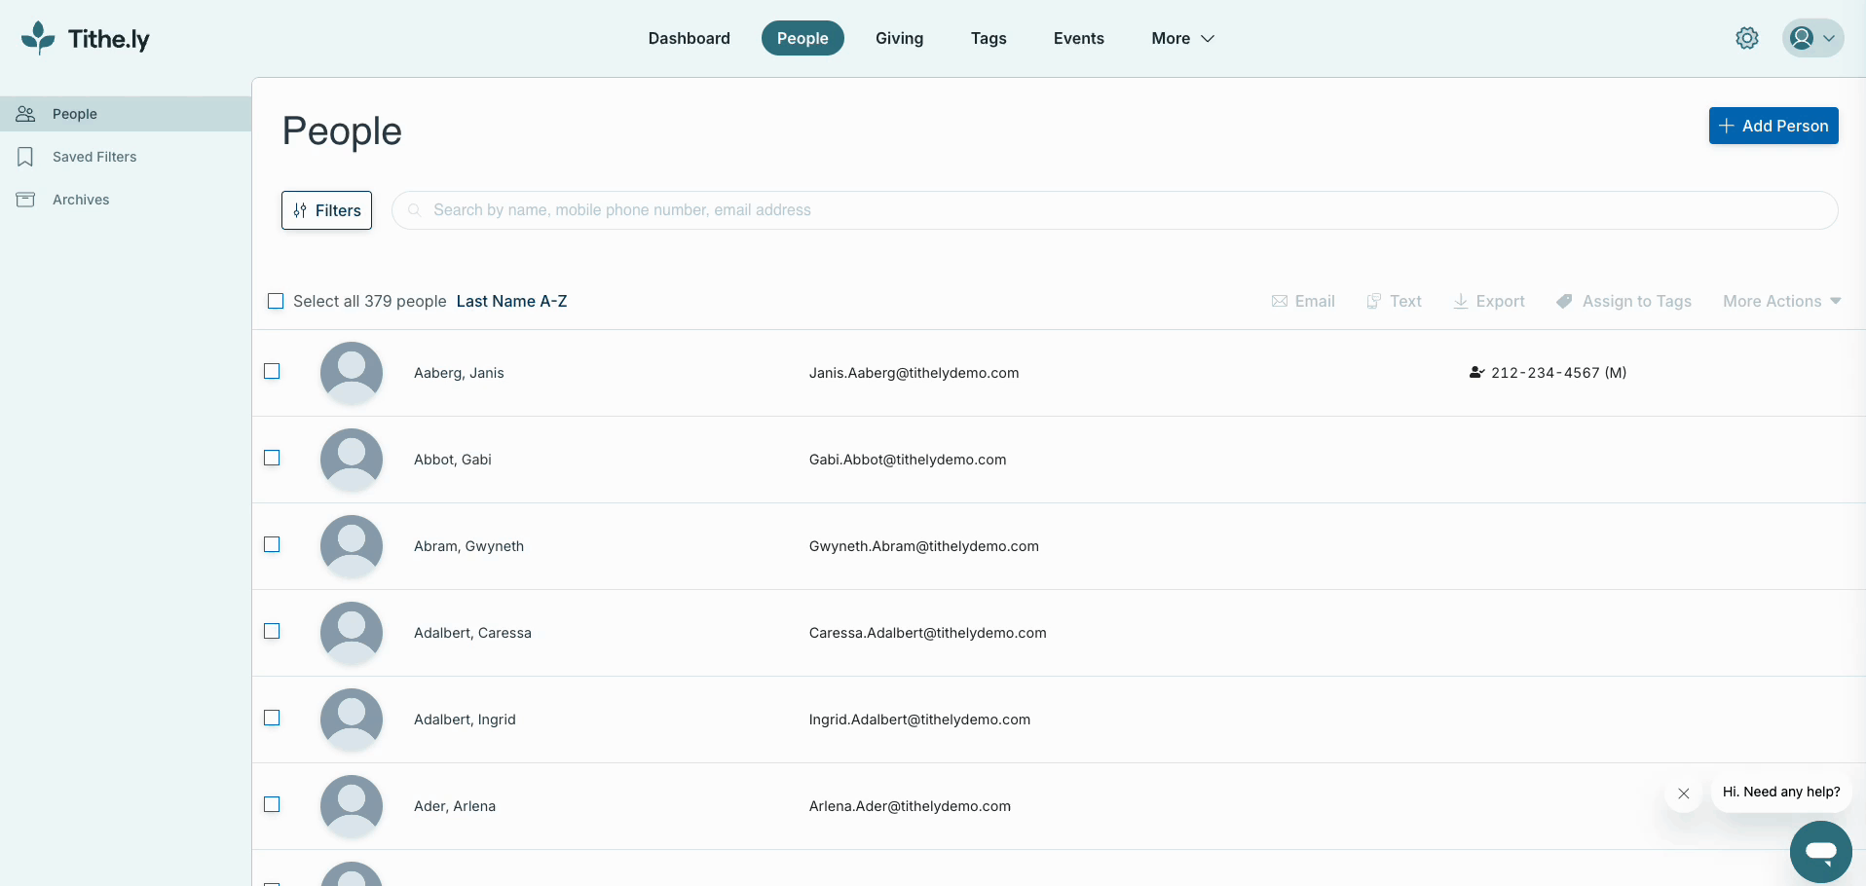Viewport: 1866px width, 886px height.
Task: Toggle Select all 379 people checkbox
Action: point(276,302)
